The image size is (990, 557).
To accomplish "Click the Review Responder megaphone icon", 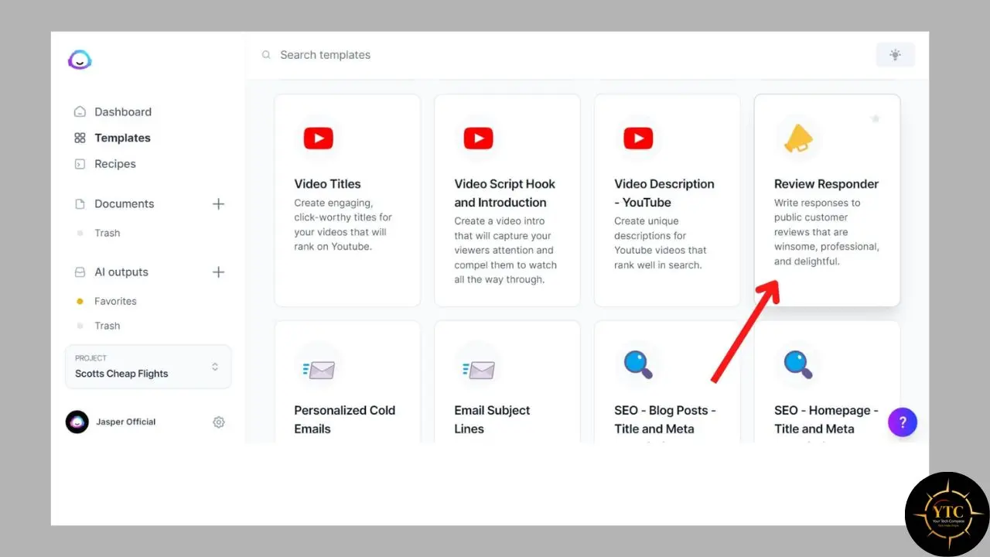I will coord(797,138).
